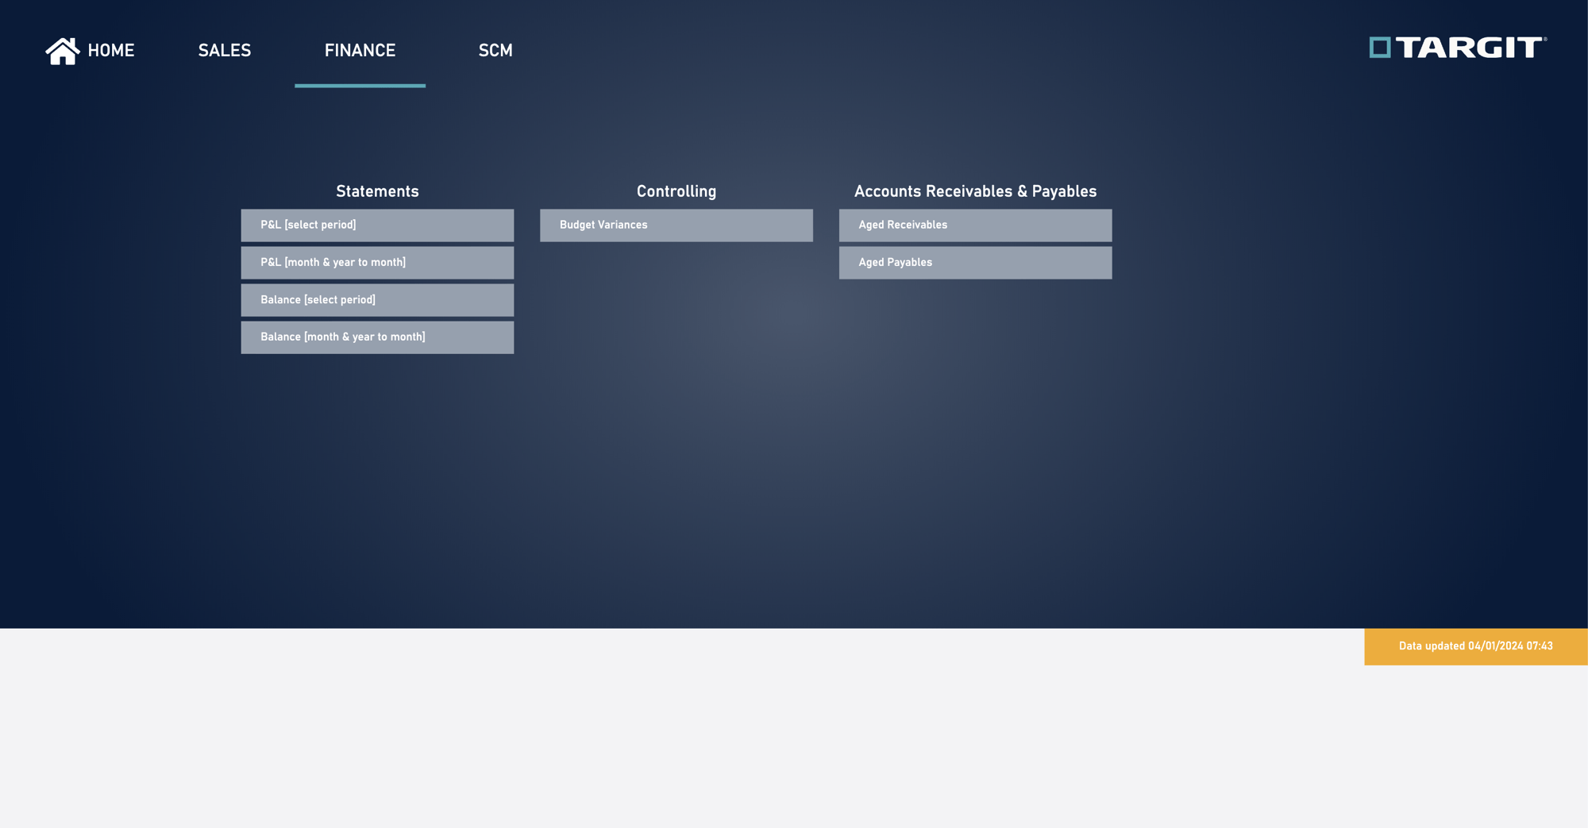The width and height of the screenshot is (1588, 828).
Task: Click the house icon beside HOME
Action: pos(62,52)
